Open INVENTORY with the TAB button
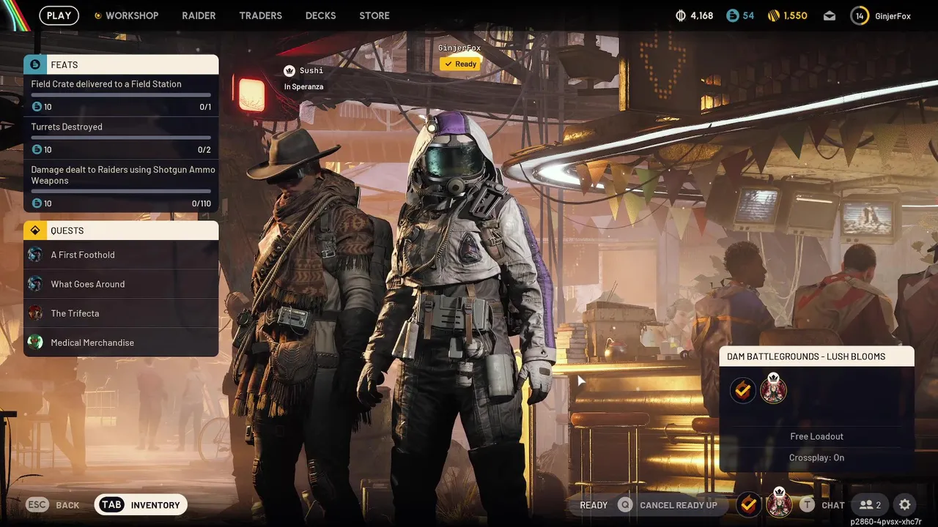Image resolution: width=938 pixels, height=527 pixels. (141, 504)
